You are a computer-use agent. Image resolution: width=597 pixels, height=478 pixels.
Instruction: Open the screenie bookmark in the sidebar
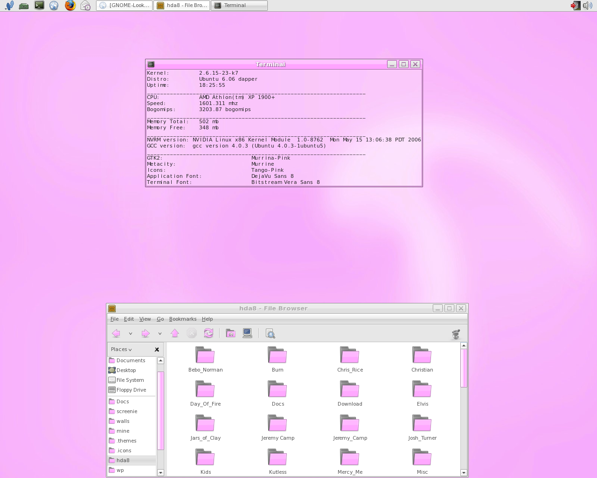123,411
